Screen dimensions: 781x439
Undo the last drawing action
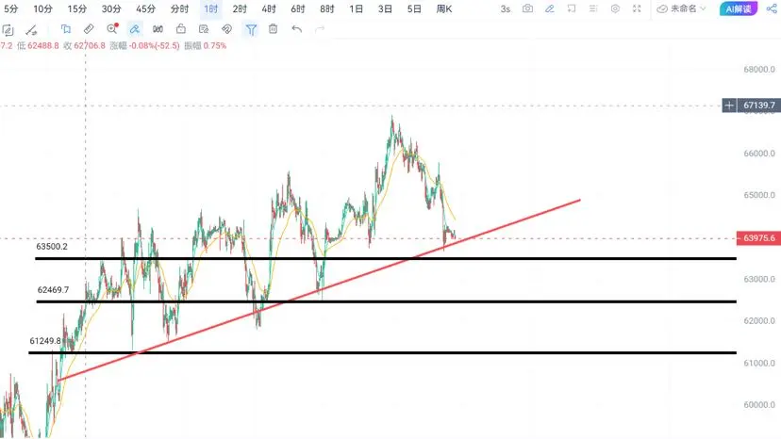click(x=297, y=29)
